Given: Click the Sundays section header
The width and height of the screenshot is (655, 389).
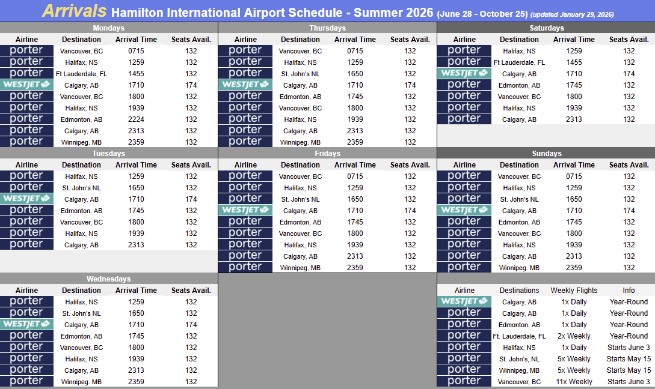Looking at the screenshot, I should coord(546,154).
